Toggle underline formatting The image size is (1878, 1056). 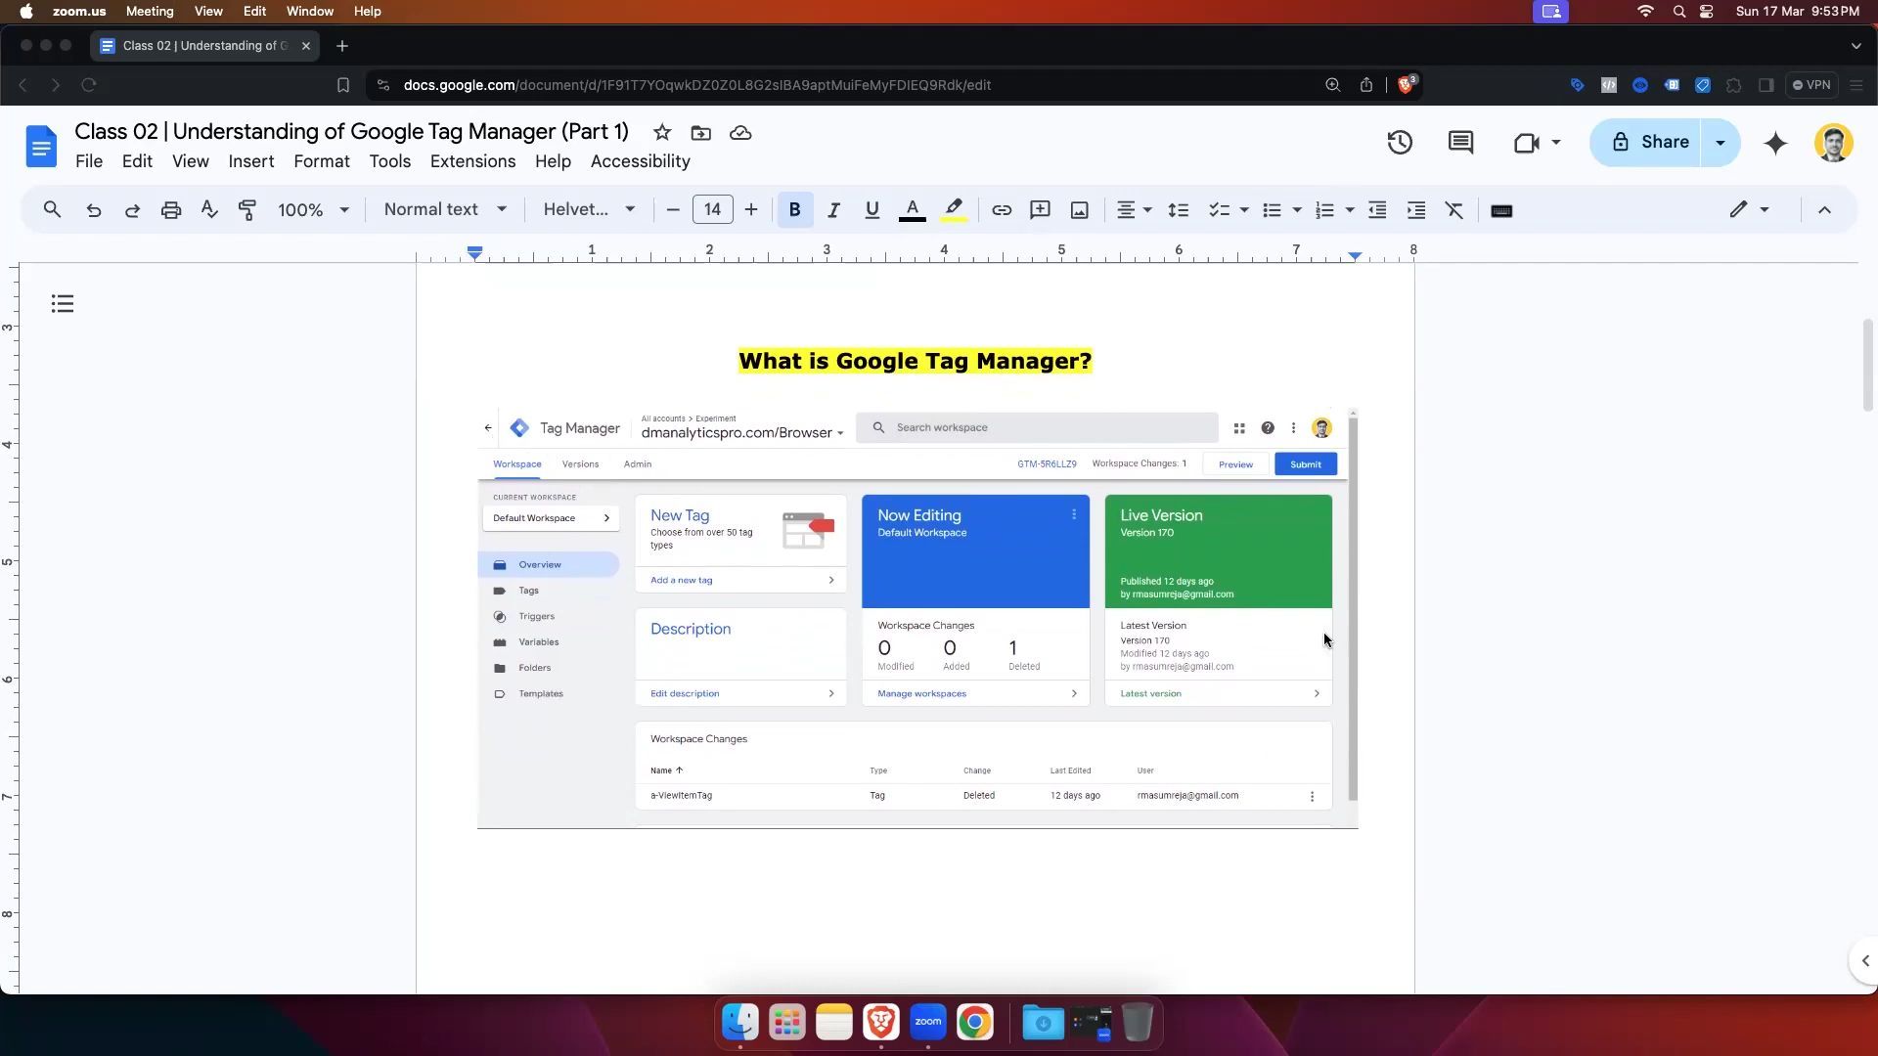click(x=872, y=210)
